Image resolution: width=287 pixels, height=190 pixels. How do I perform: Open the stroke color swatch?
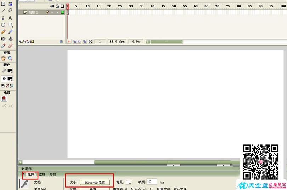click(x=10, y=71)
